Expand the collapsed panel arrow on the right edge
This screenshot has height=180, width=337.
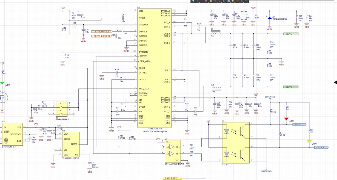coord(335,82)
